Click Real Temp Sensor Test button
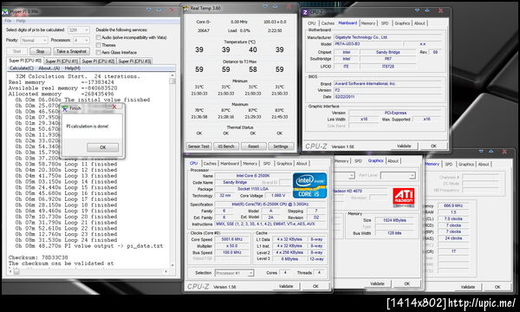The image size is (520, 312). 198,146
